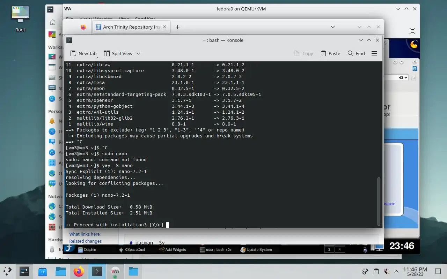Image resolution: width=447 pixels, height=279 pixels.
Task: Open a new Firefox tab with plus
Action: [x=177, y=27]
